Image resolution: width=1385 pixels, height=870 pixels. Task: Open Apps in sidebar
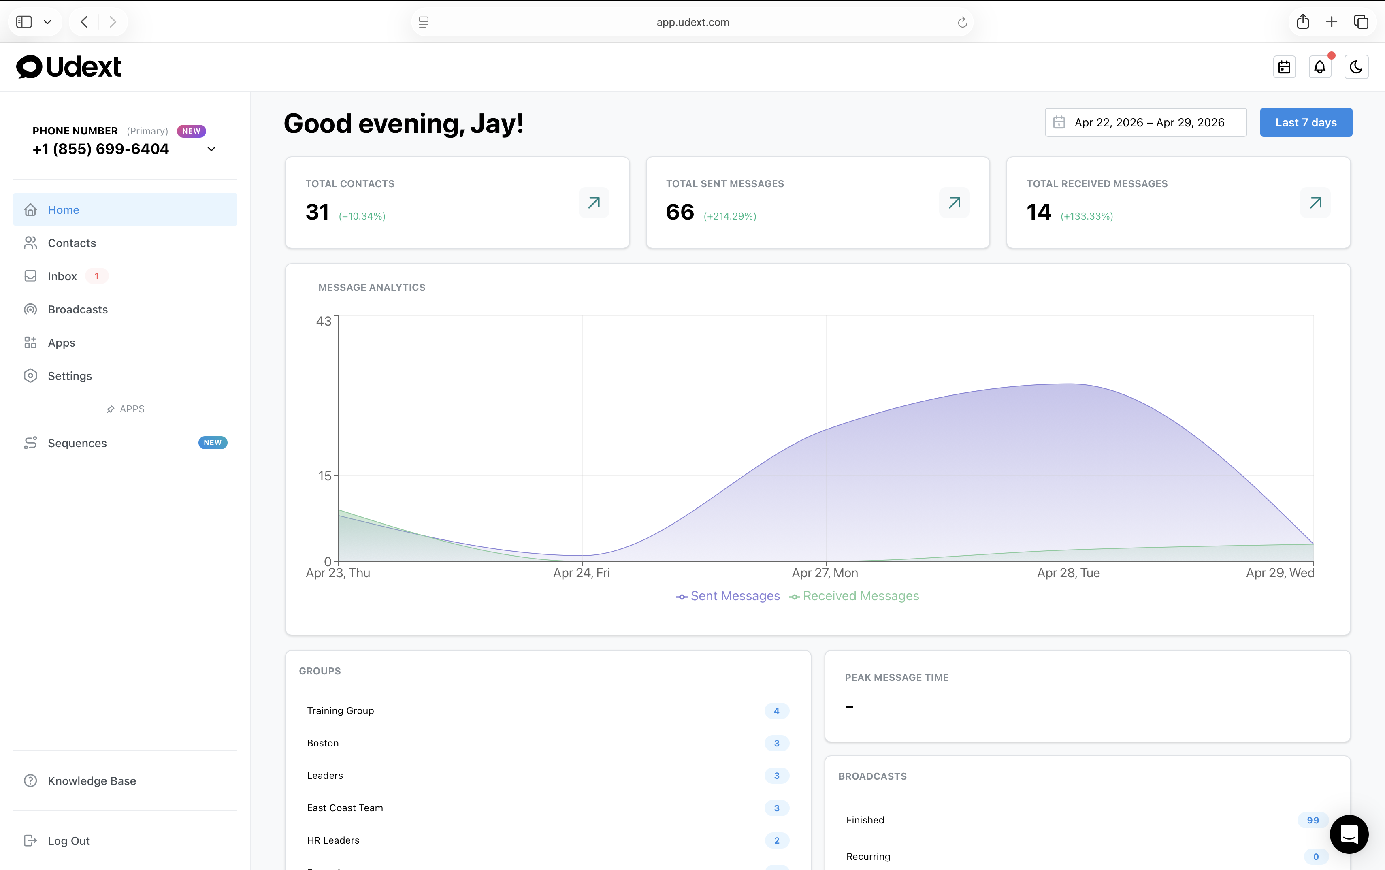(125, 342)
